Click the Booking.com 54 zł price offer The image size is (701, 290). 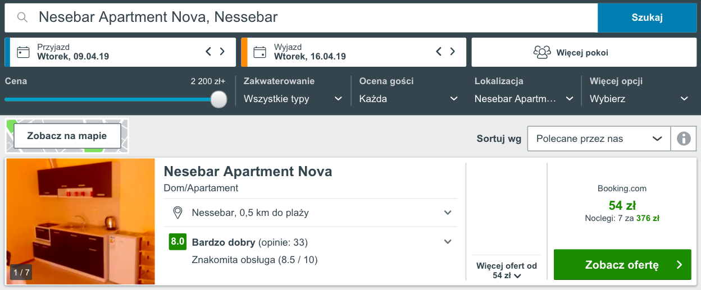tap(622, 205)
